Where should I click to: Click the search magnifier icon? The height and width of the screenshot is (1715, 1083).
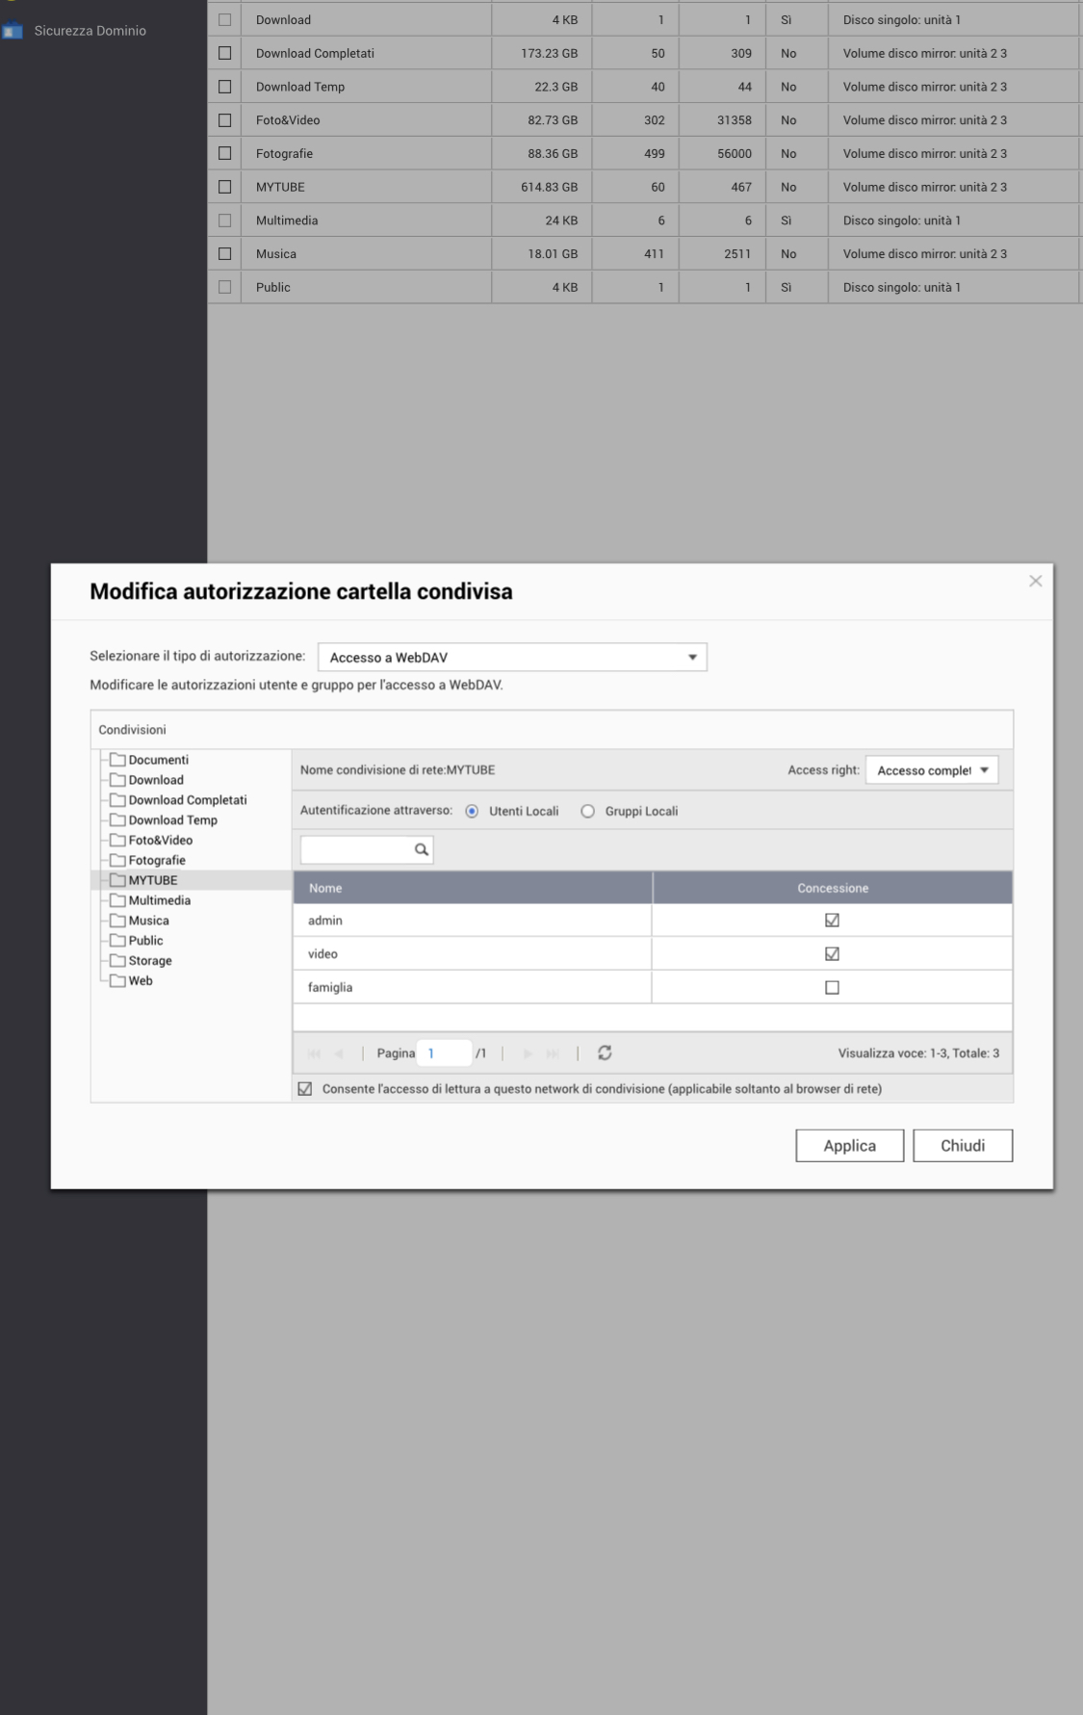421,849
